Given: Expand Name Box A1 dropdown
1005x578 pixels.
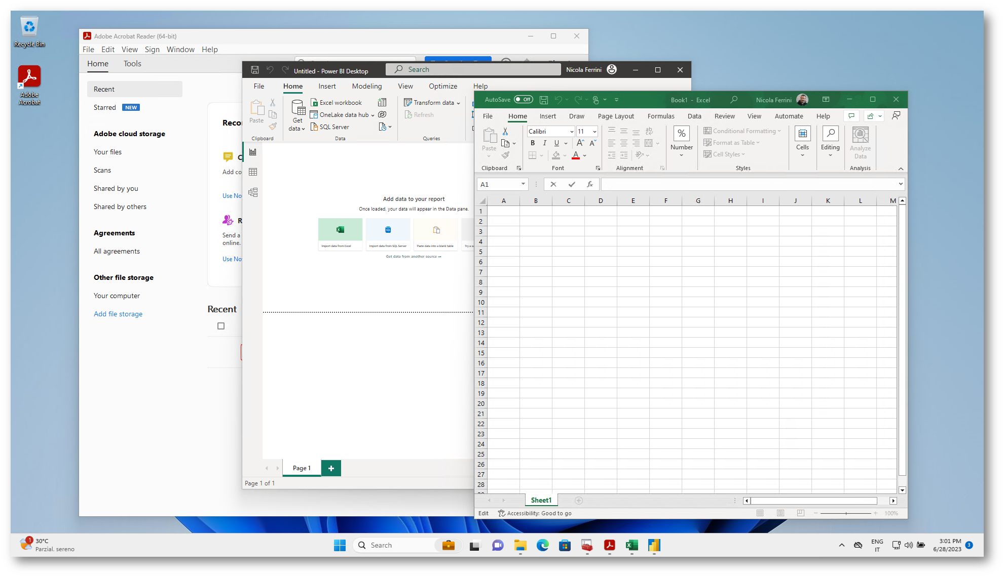Looking at the screenshot, I should click(523, 184).
